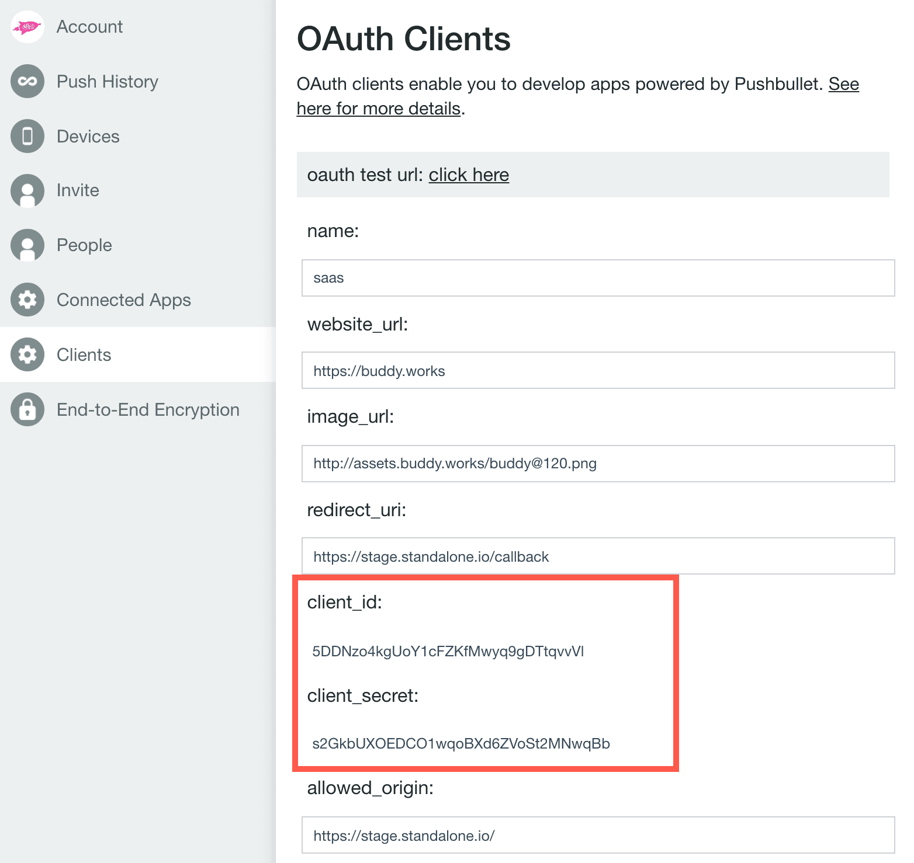
Task: Go to Connected Apps in sidebar
Action: click(x=123, y=300)
